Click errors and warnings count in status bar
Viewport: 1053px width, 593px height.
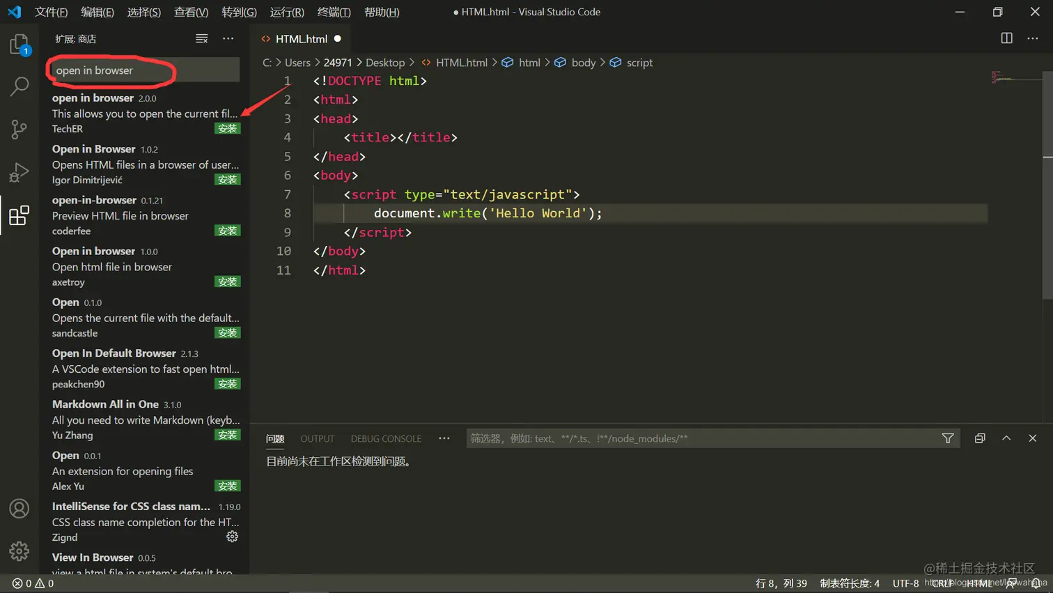pos(33,583)
